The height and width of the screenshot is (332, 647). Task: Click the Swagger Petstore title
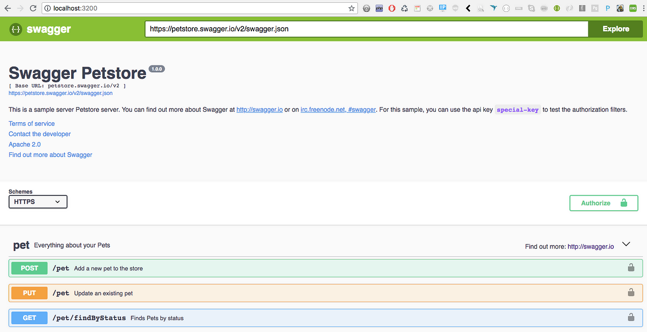(78, 73)
